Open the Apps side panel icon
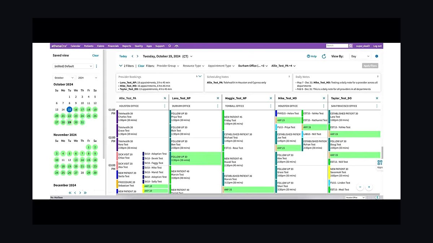 (x=380, y=164)
